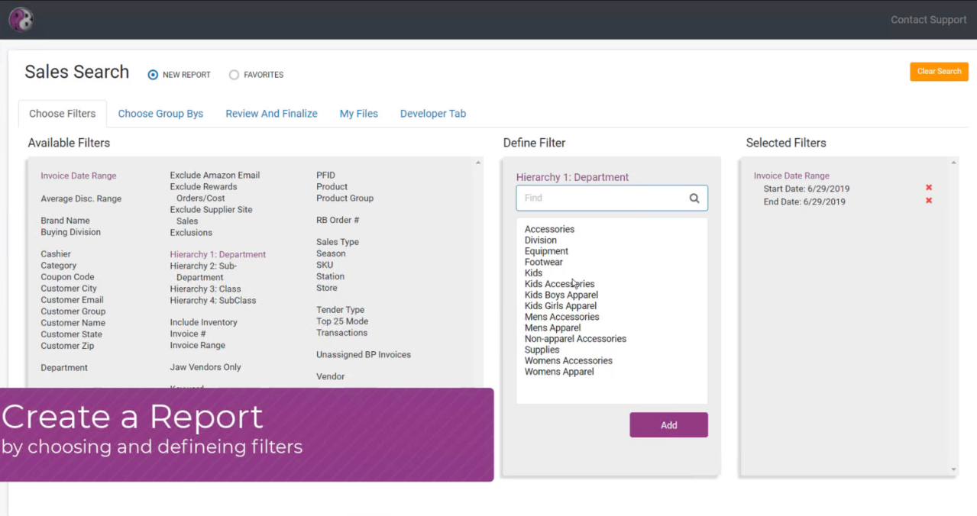Choose Exclude Amazon Email filter
The height and width of the screenshot is (516, 977).
pos(215,175)
